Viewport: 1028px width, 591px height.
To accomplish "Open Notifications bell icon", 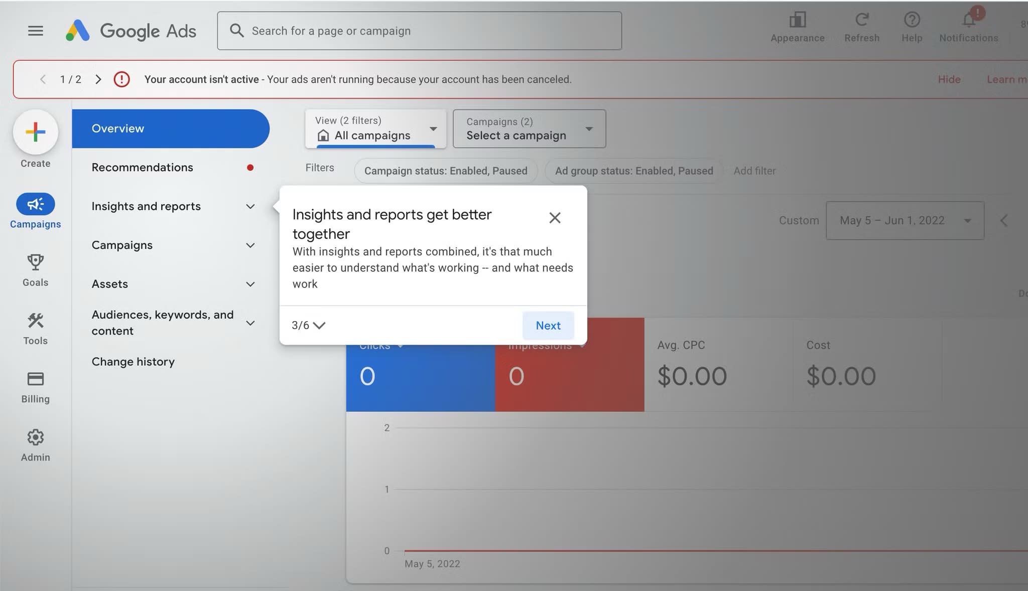I will [968, 21].
